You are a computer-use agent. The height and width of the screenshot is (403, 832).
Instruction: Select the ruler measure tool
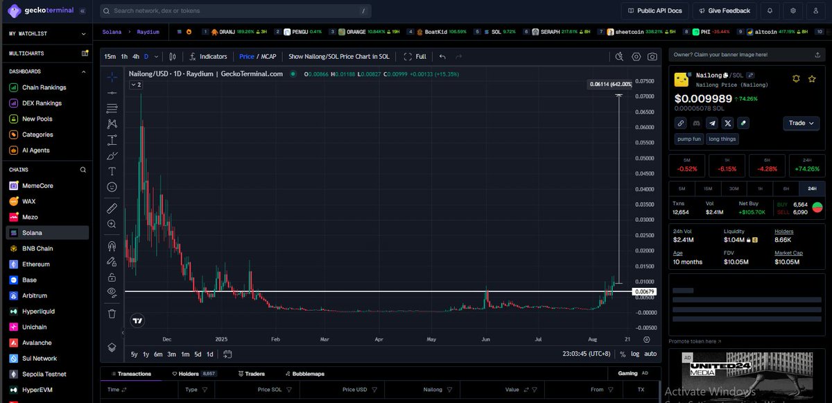coord(112,208)
